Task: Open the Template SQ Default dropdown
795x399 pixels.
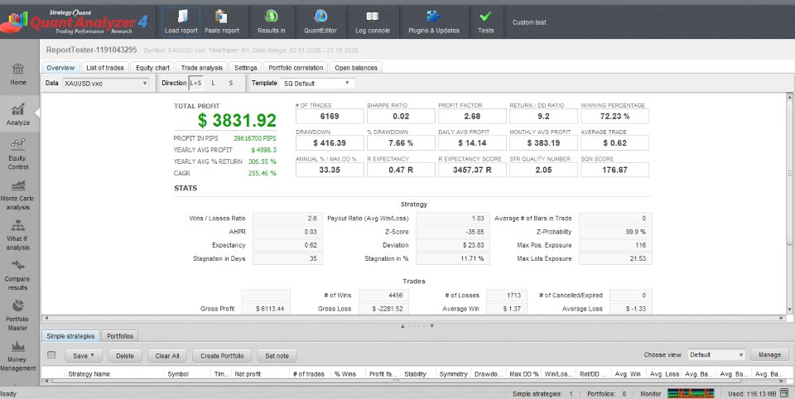Action: (x=317, y=83)
